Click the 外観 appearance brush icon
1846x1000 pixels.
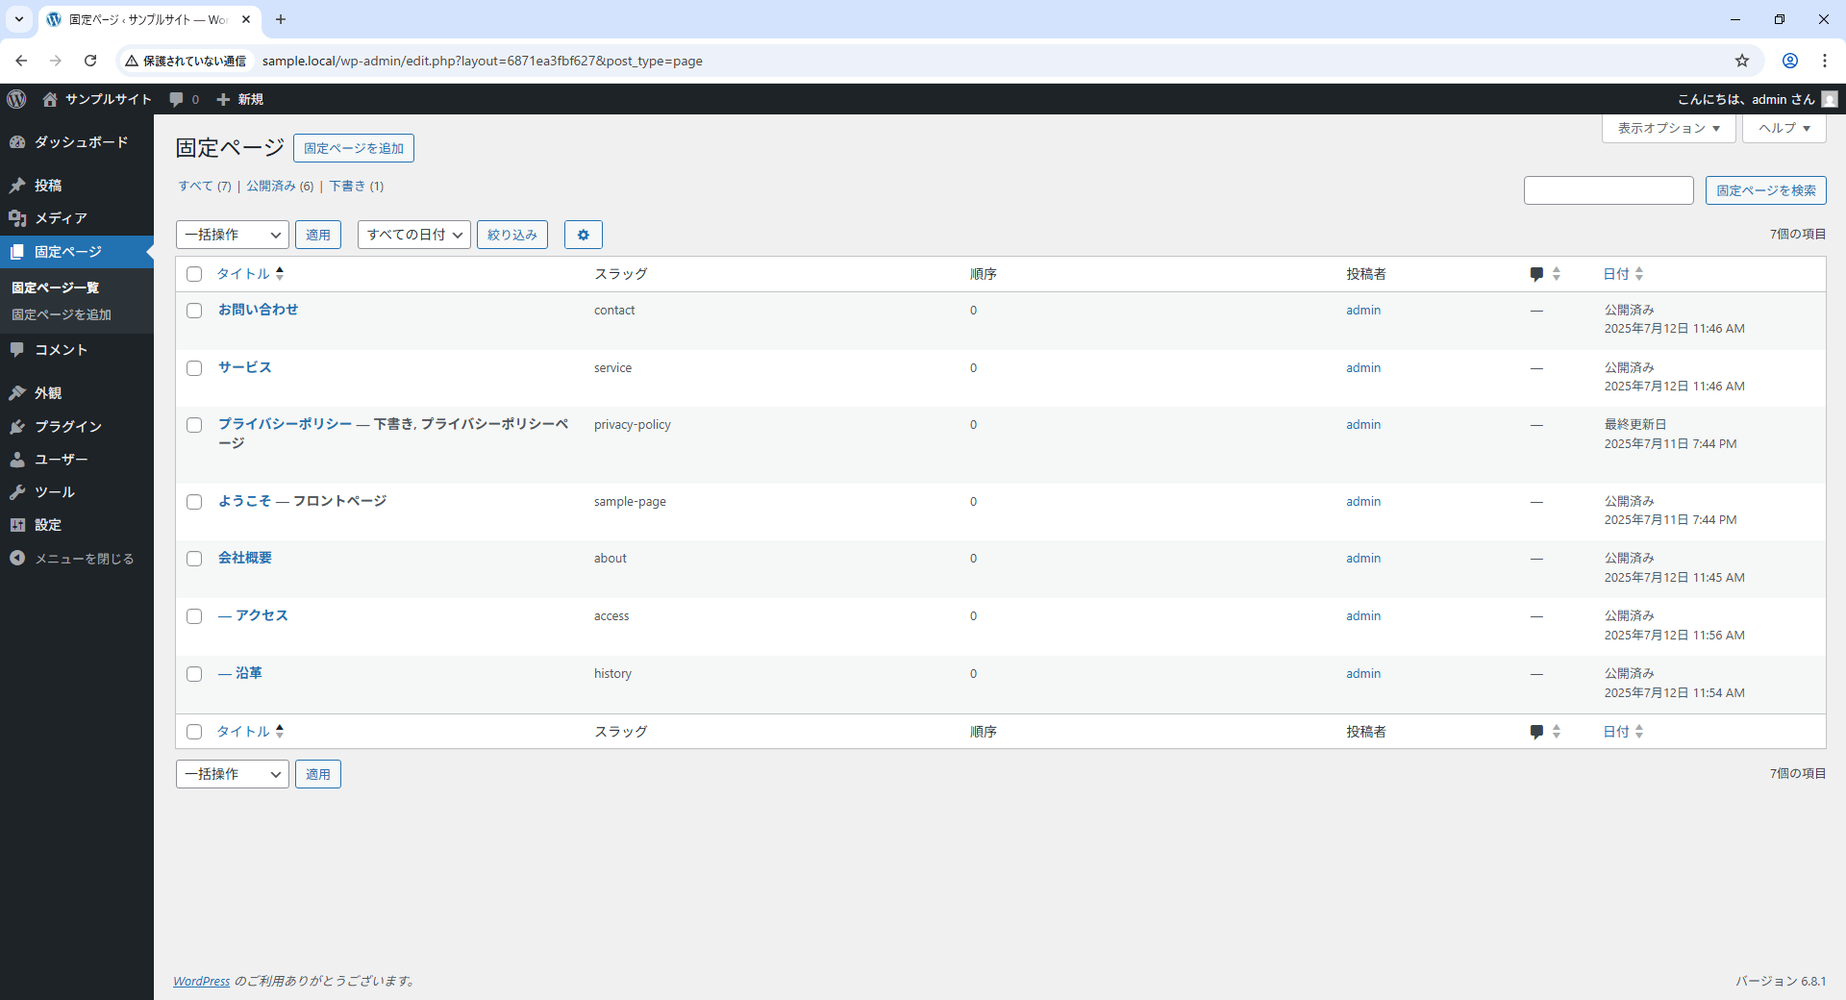pos(17,393)
